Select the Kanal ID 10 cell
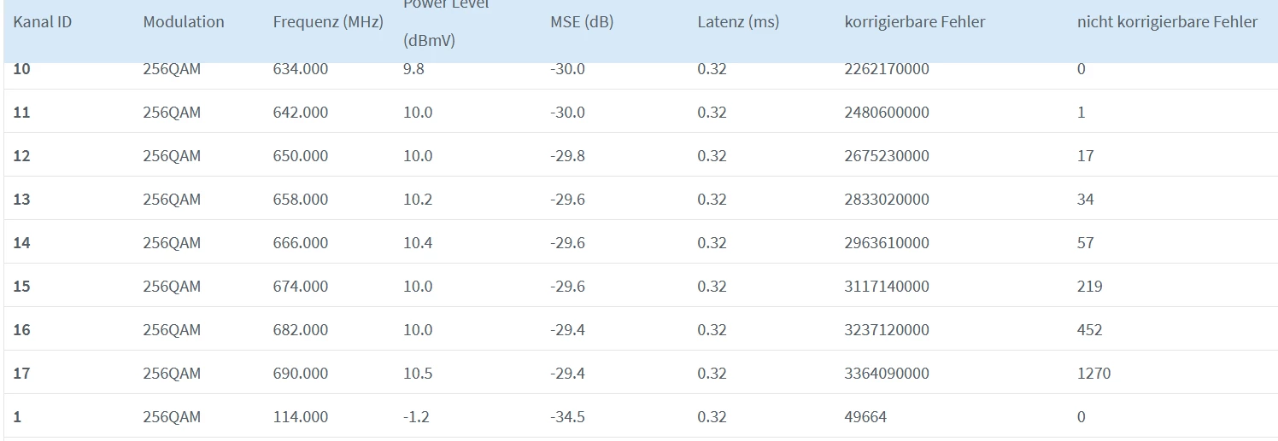1278x441 pixels. tap(21, 69)
